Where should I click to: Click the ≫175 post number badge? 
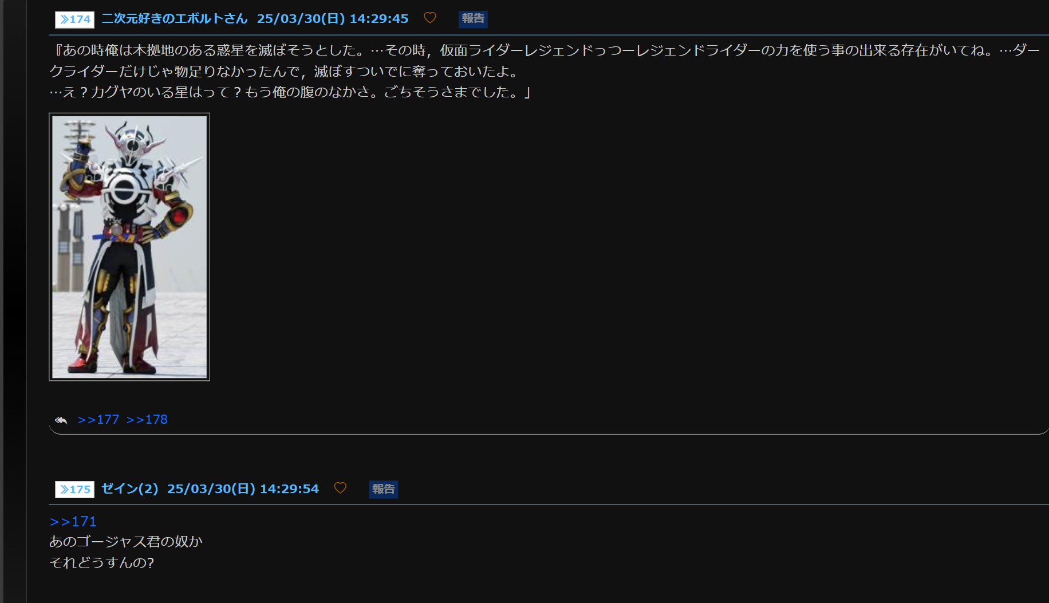tap(74, 490)
